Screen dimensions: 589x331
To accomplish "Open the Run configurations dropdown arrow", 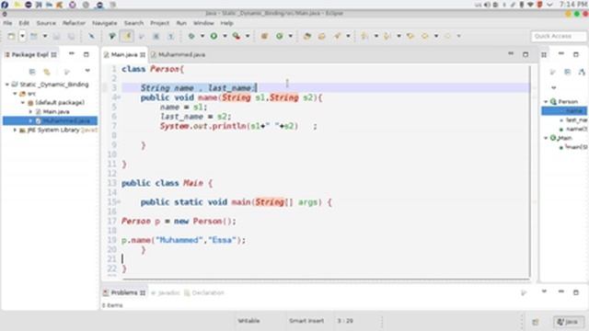I will (x=225, y=36).
